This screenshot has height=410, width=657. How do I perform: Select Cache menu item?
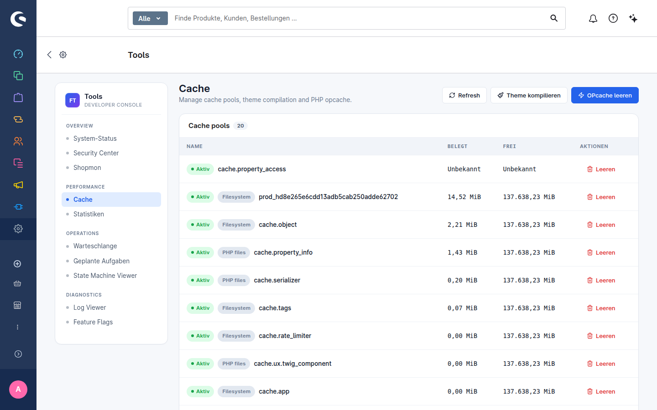pyautogui.click(x=111, y=200)
